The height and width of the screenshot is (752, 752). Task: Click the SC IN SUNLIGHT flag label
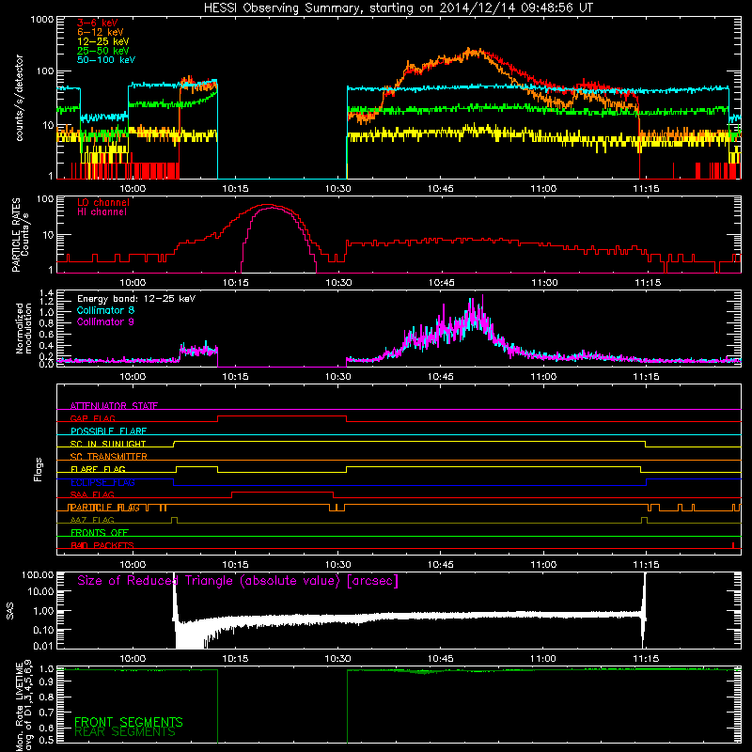coord(108,444)
